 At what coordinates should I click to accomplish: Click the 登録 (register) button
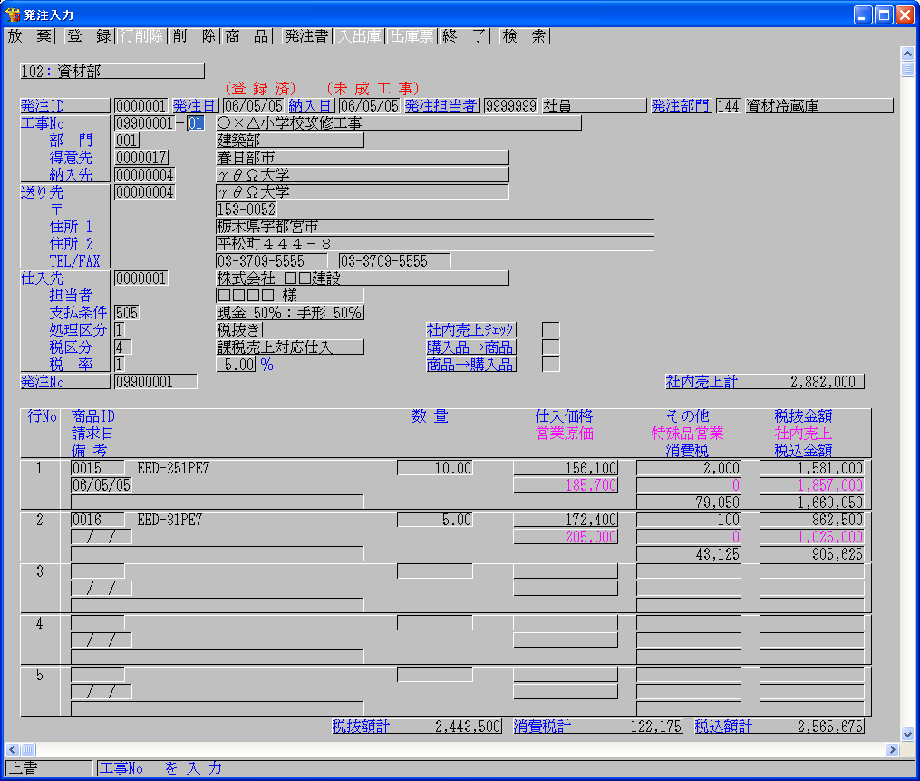click(89, 36)
